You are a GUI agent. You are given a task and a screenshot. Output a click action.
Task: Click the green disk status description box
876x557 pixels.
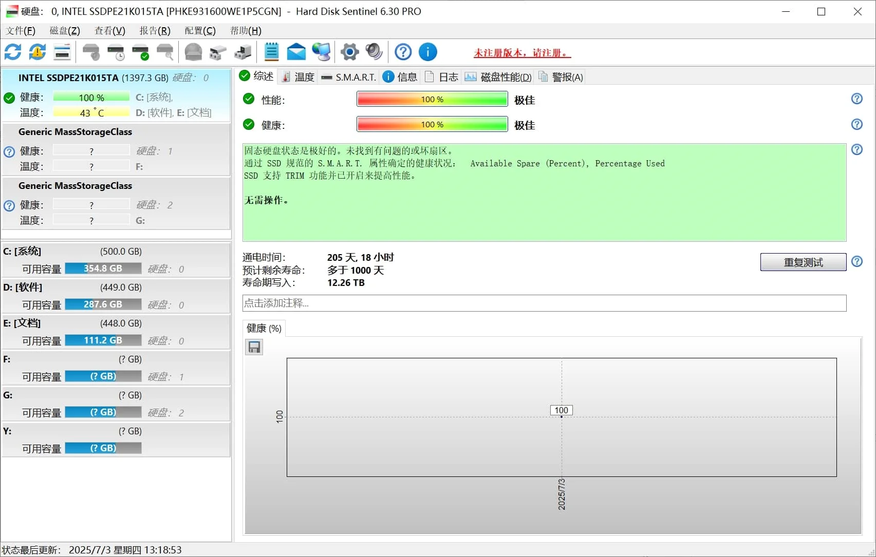click(x=544, y=193)
